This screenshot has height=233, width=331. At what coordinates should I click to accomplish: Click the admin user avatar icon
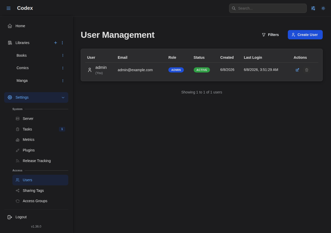90,70
